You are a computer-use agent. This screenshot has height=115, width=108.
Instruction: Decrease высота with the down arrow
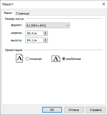click(45, 41)
